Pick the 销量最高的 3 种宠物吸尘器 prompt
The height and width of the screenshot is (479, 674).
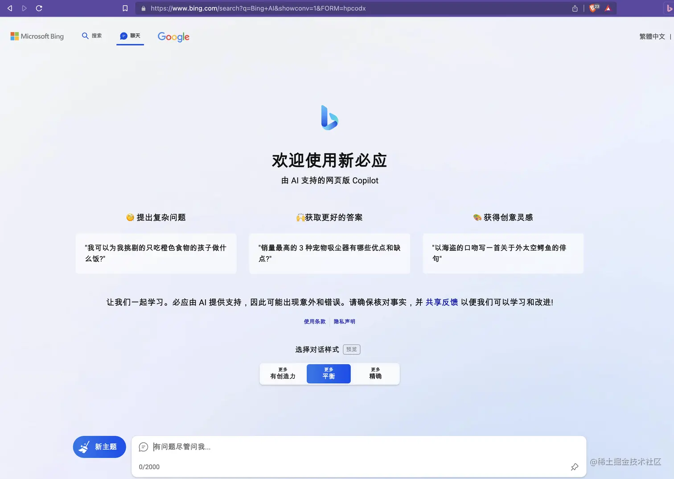coord(329,253)
